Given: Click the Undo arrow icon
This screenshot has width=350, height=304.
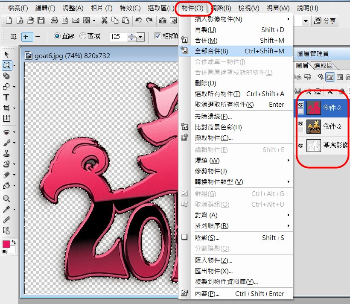Looking at the screenshot, I should tap(138, 20).
